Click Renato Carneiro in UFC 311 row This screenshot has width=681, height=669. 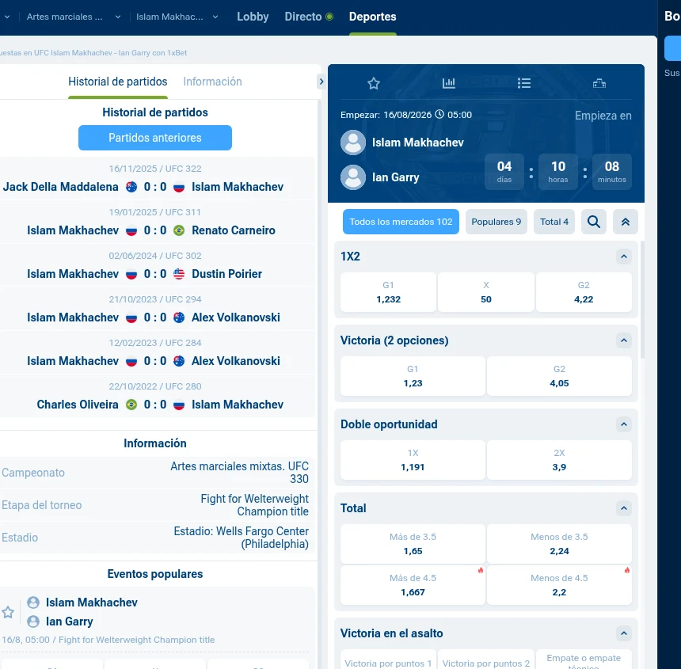click(234, 230)
